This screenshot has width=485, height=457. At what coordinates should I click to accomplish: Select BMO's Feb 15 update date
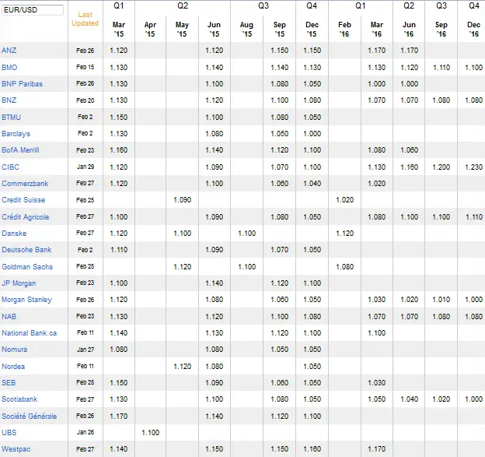pos(85,67)
